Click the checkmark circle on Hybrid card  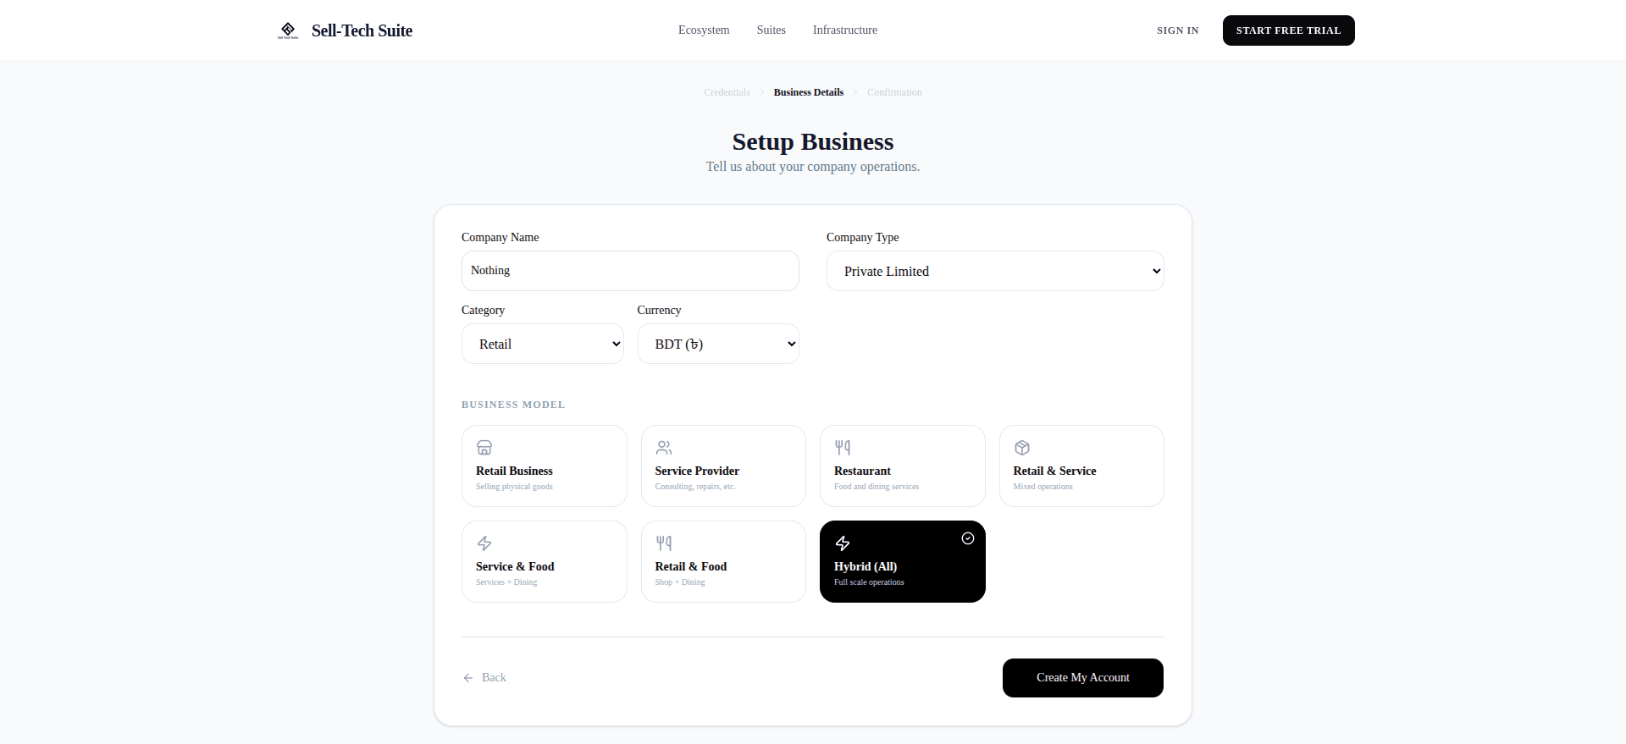click(968, 538)
